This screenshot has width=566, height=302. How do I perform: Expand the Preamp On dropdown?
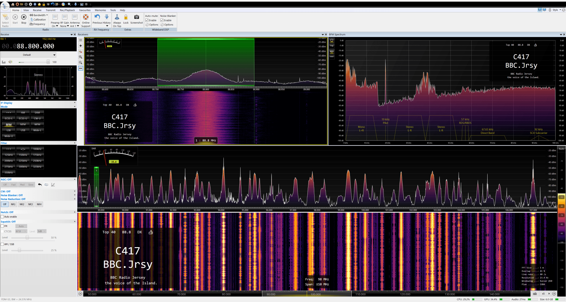(x=55, y=26)
